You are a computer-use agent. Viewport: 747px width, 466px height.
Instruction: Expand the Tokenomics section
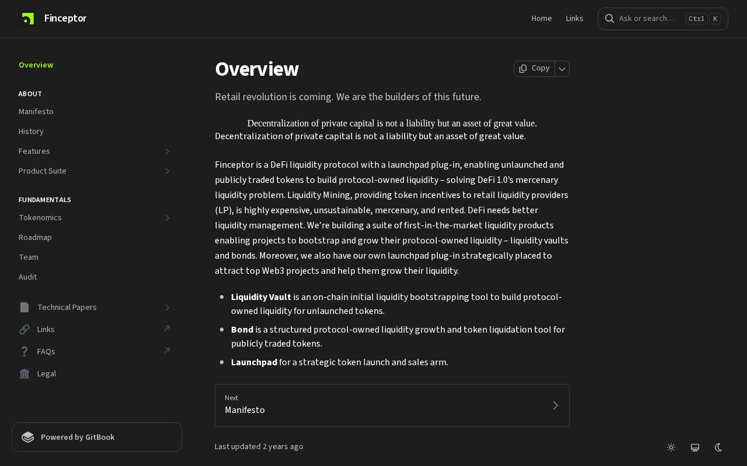(x=167, y=218)
